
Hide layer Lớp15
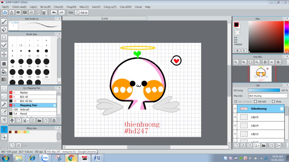[x=235, y=117]
